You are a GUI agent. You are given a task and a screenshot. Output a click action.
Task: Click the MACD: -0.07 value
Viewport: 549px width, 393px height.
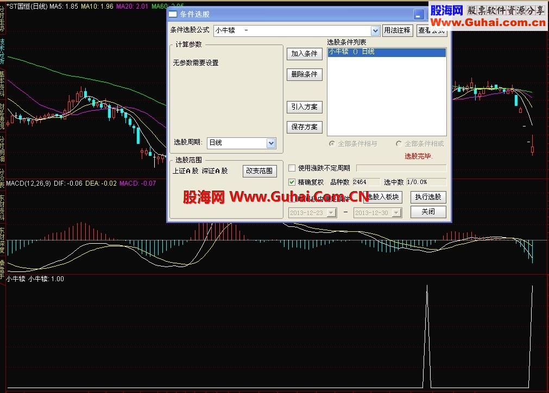137,183
